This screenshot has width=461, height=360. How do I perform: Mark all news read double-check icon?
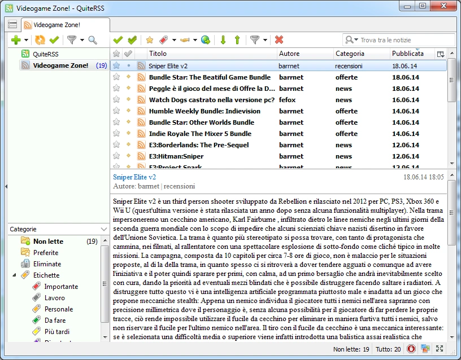(x=132, y=40)
